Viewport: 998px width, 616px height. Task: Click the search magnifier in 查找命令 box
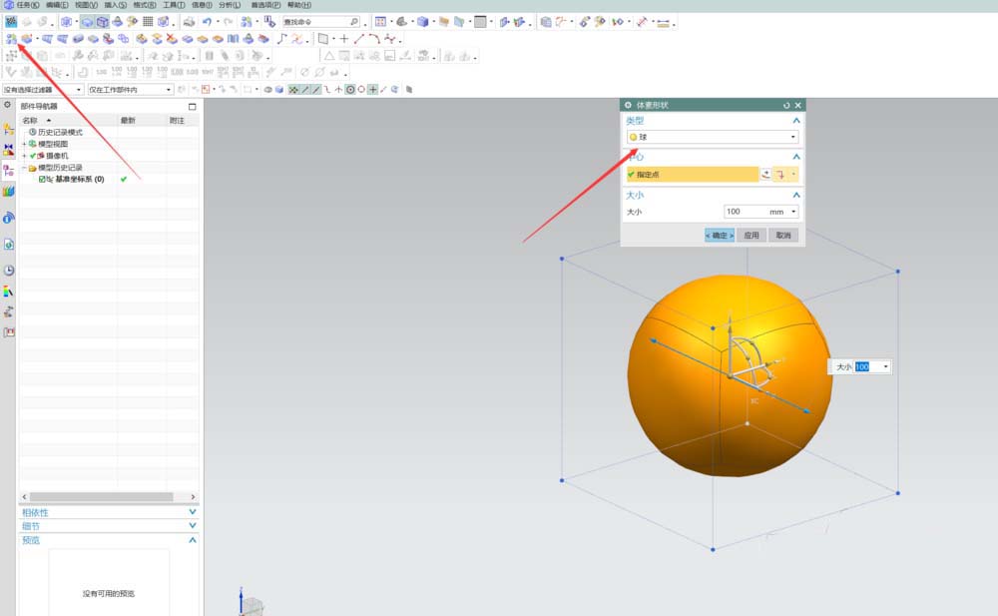pos(353,21)
